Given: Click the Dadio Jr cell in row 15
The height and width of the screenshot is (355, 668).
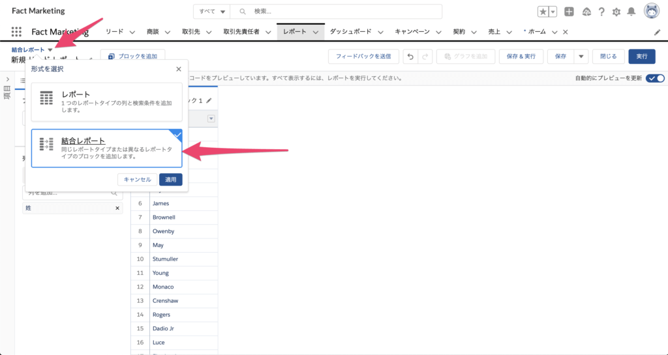Looking at the screenshot, I should [x=183, y=329].
